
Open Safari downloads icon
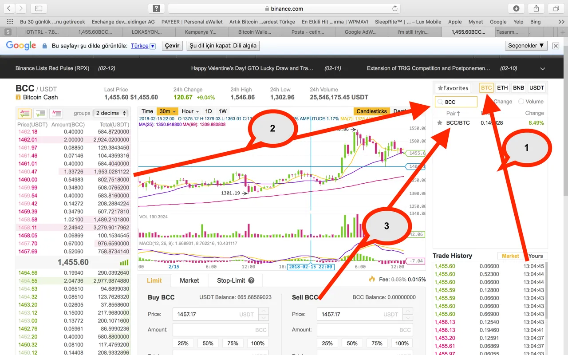pos(516,8)
